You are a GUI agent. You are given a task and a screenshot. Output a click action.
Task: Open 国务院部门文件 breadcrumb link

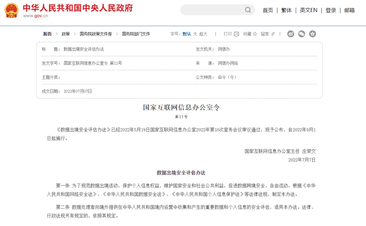pyautogui.click(x=136, y=34)
